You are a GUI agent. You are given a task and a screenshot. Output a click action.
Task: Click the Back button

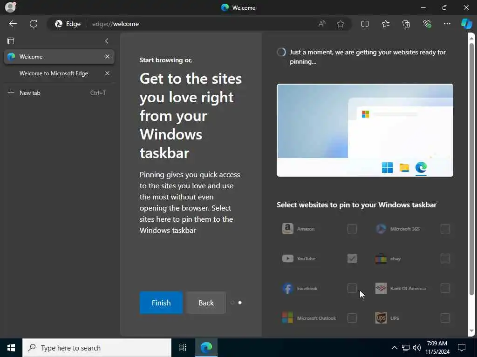point(206,303)
